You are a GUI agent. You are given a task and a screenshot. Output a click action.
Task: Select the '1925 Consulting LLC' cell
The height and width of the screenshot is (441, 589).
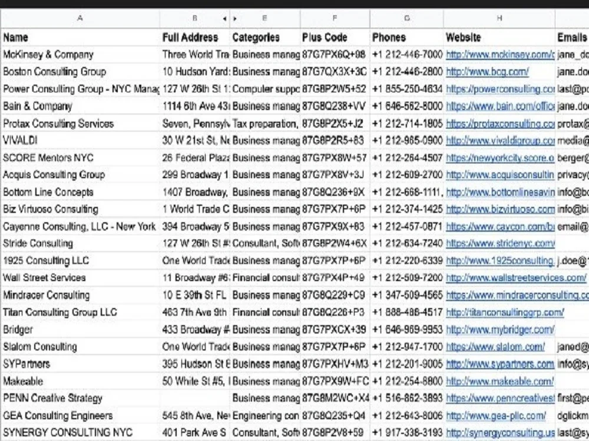pos(80,261)
